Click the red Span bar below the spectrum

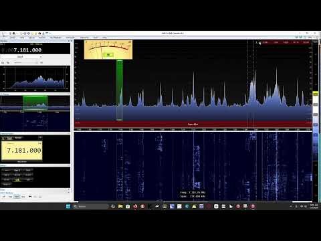coord(193,124)
